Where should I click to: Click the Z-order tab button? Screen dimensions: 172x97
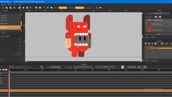(3, 33)
